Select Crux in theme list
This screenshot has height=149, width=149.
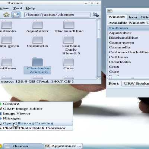[129, 67]
